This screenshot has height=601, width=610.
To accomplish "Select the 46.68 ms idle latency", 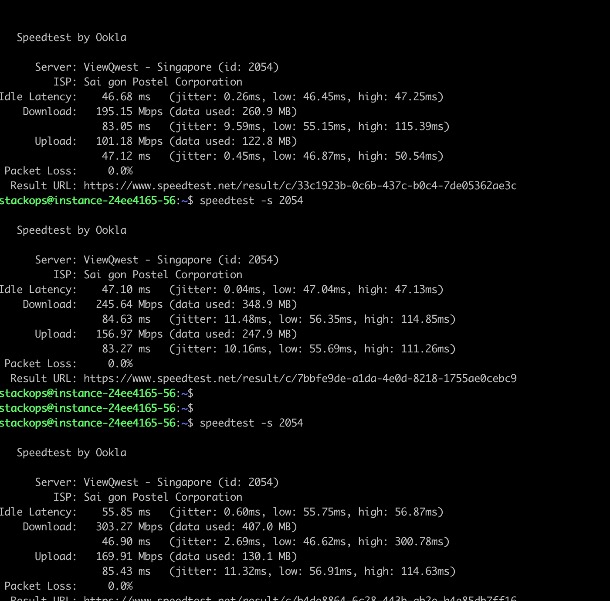I will click(126, 97).
